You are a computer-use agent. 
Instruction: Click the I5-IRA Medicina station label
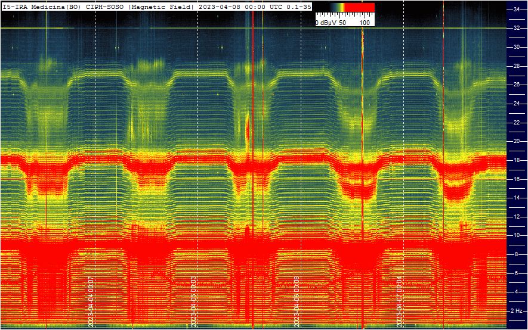(41, 7)
